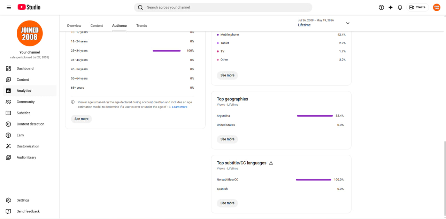
Task: Click the Other device legend dot
Action: (x=218, y=60)
